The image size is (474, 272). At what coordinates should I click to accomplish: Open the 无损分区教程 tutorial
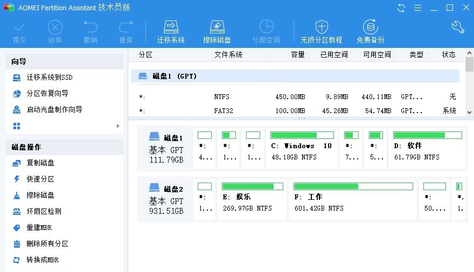322,32
